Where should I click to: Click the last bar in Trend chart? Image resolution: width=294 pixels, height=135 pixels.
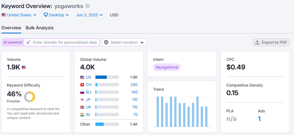coord(206,117)
